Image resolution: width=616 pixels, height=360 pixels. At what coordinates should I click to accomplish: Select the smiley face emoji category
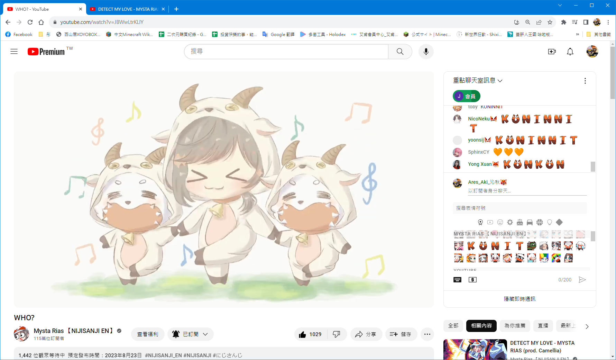tap(500, 222)
